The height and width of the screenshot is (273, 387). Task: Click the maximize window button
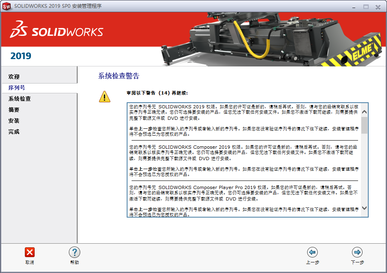pos(366,7)
